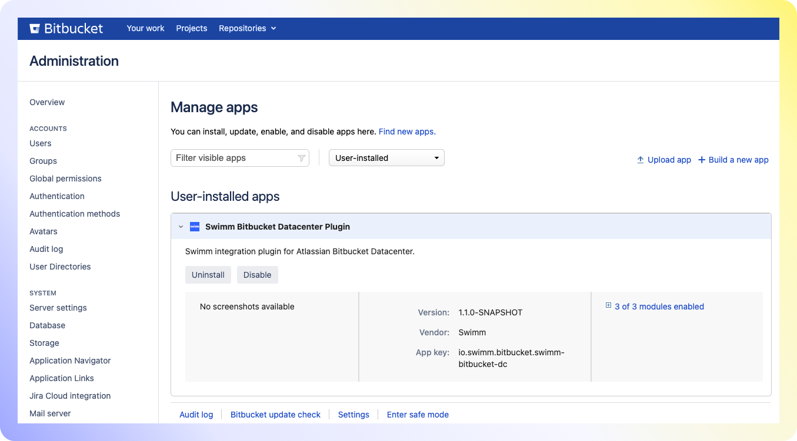797x441 pixels.
Task: Open Jira Cloud integration
Action: [x=70, y=396]
